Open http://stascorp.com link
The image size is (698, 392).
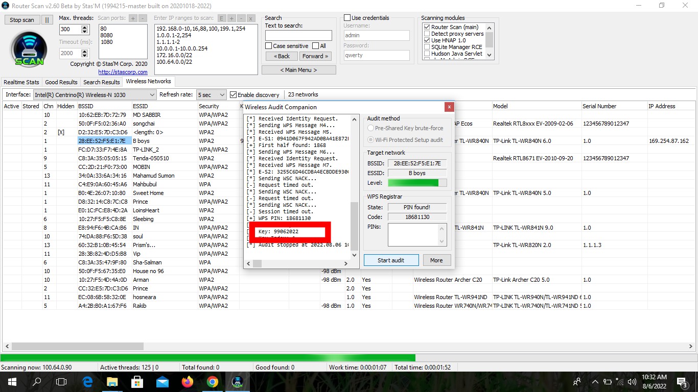(x=123, y=72)
